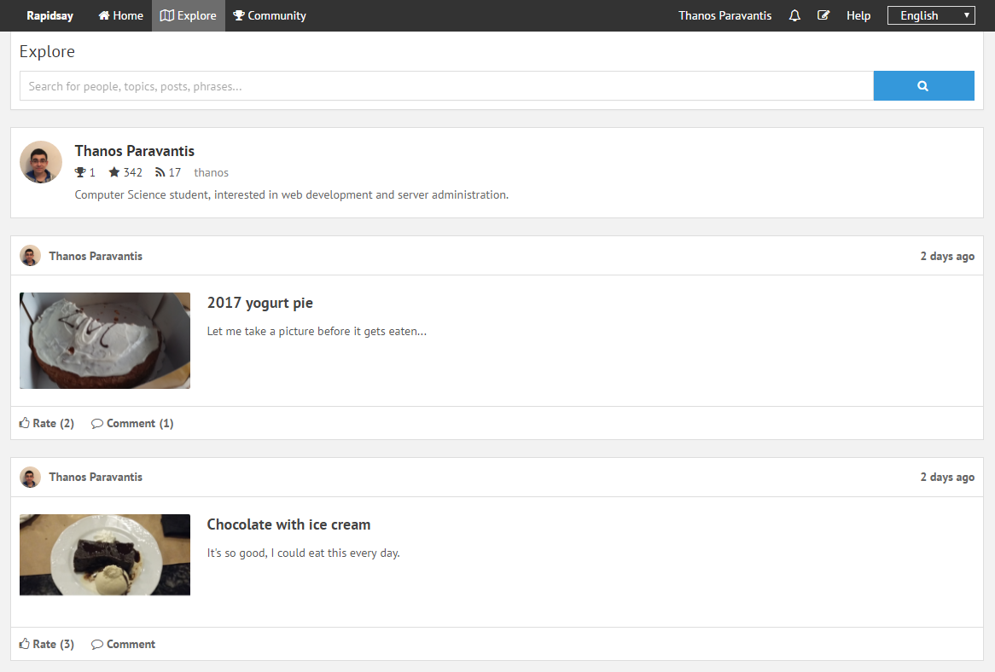Open comments on 2017 yogurt pie post
Image resolution: width=995 pixels, height=672 pixels.
(x=132, y=423)
